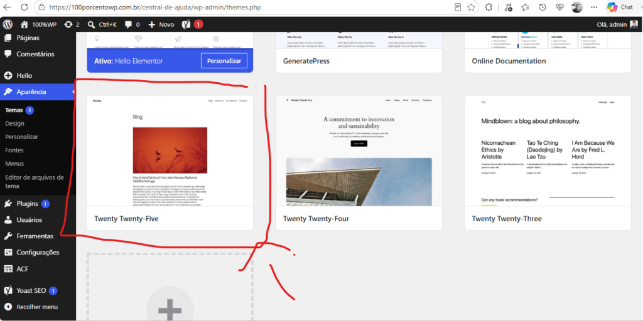Screen dimensions: 643x321
Task: Click the GeneratePress theme name
Action: coord(306,61)
